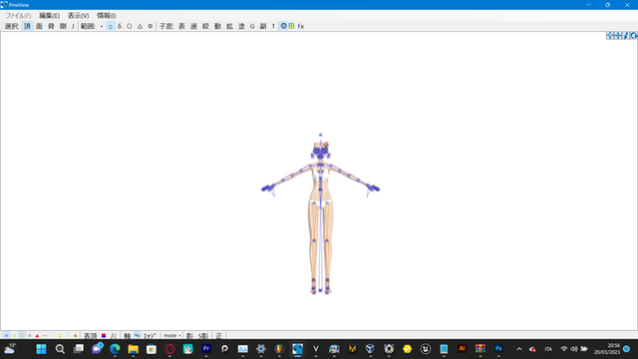Open the 副 sub-window in toolbar
This screenshot has width=638, height=359.
pos(263,26)
